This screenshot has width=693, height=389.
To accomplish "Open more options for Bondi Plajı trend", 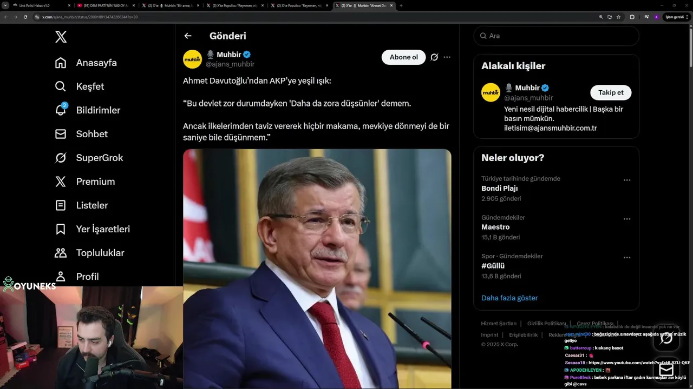I will pyautogui.click(x=627, y=180).
